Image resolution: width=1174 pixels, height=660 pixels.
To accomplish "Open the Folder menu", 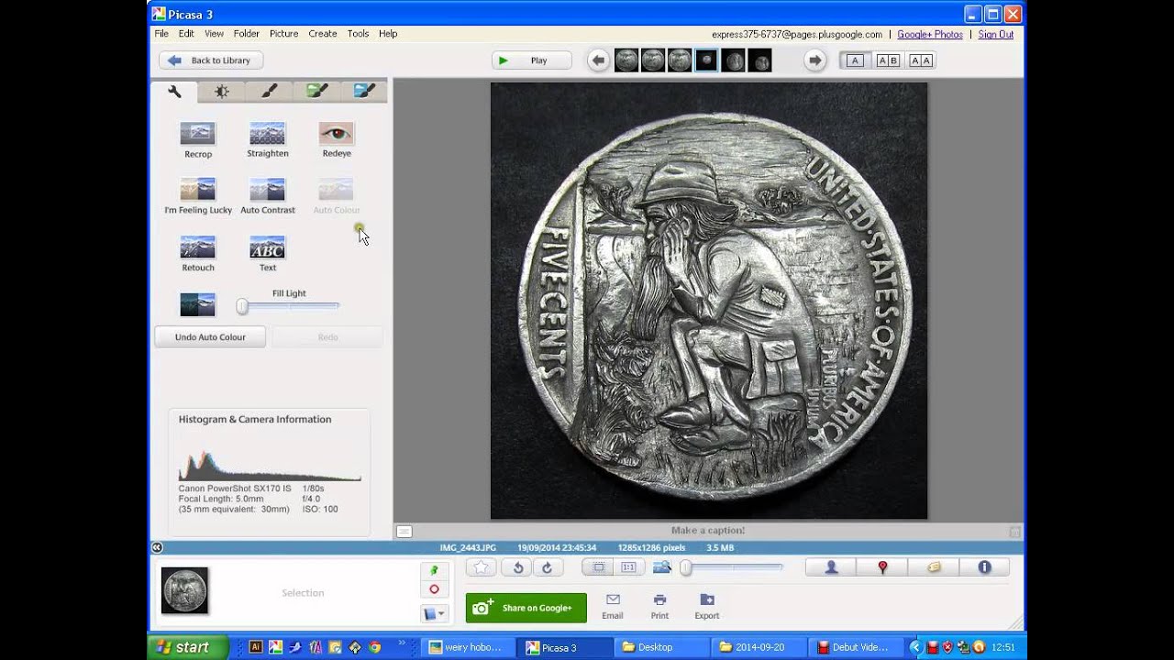I will 246,34.
